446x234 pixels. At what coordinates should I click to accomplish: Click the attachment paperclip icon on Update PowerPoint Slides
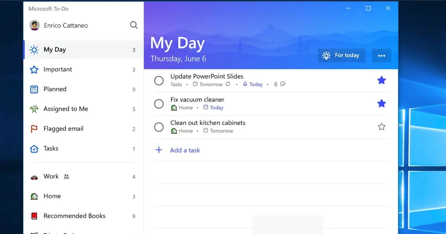click(275, 84)
